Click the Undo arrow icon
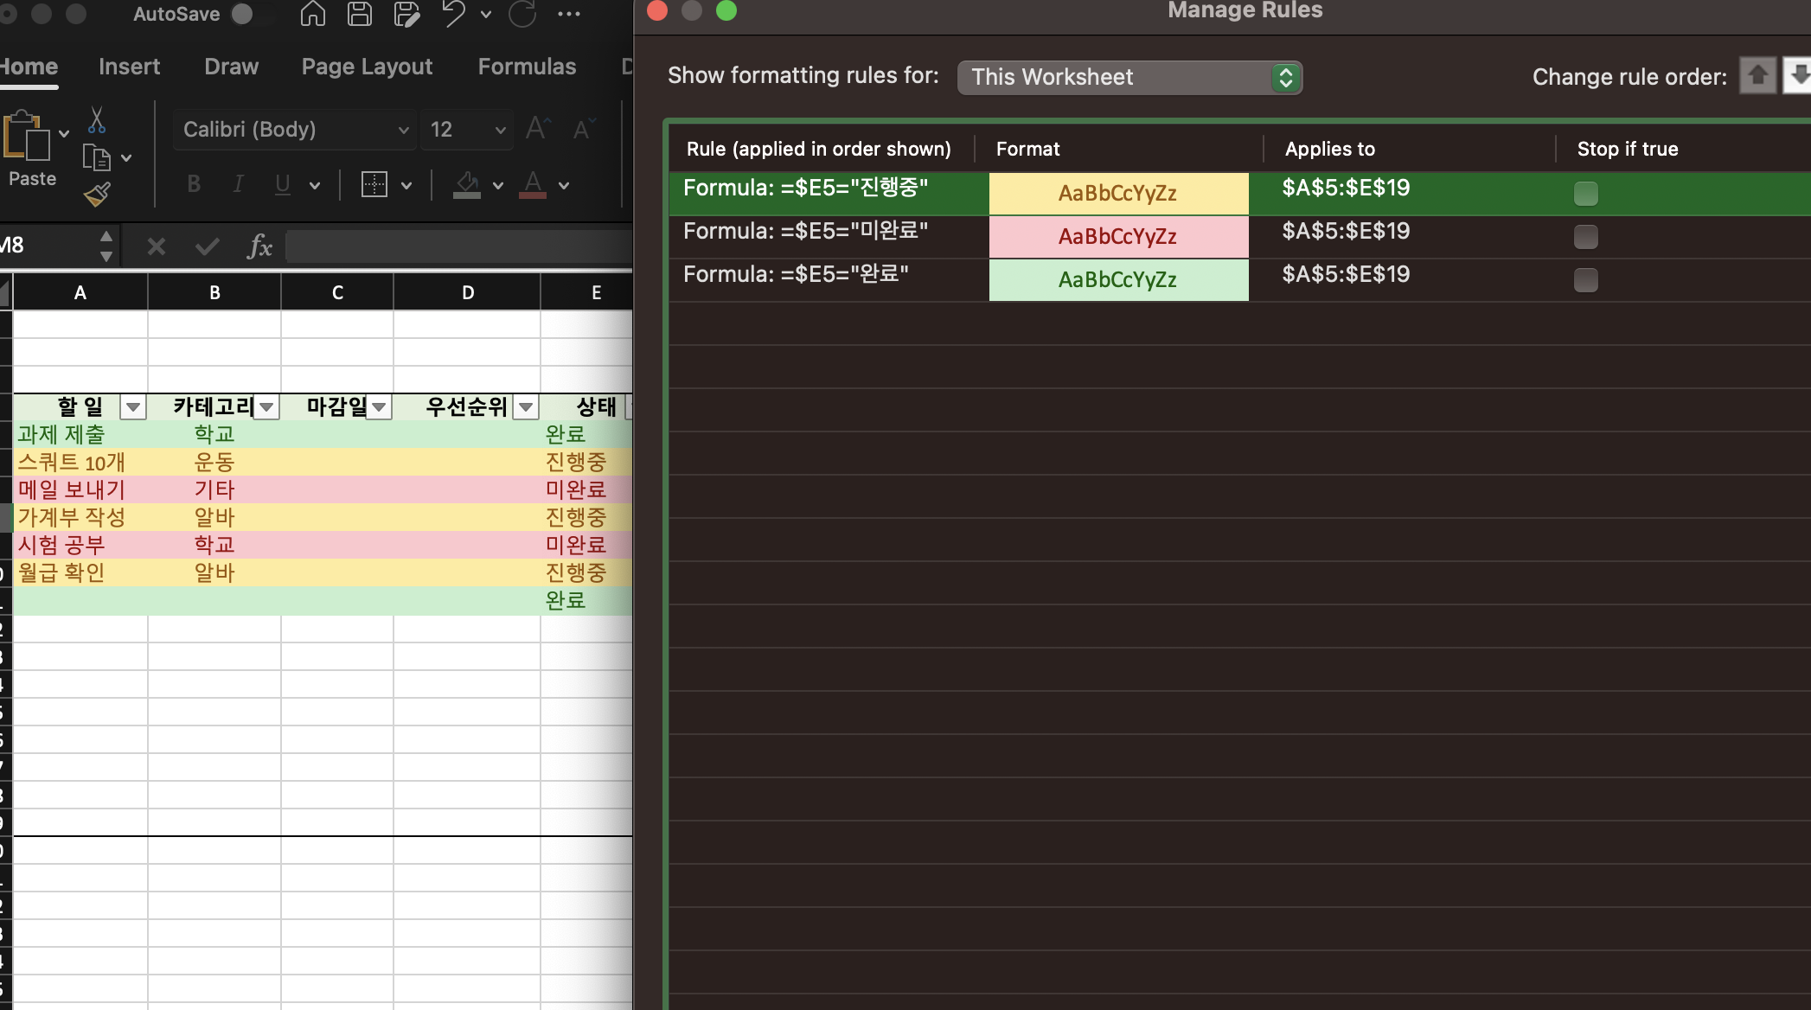This screenshot has height=1010, width=1811. click(453, 14)
